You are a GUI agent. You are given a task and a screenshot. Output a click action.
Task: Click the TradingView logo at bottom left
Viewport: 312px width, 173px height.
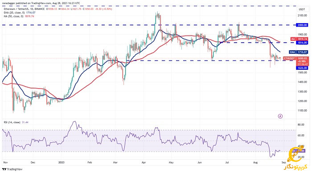pyautogui.click(x=12, y=169)
